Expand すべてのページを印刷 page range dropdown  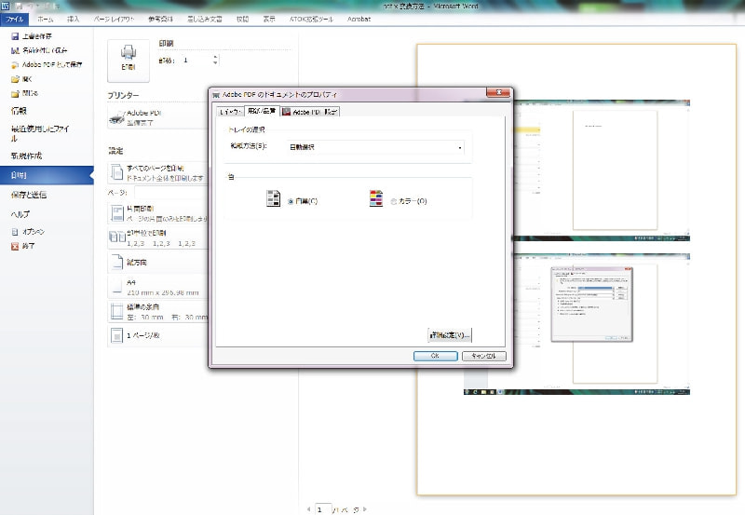(x=157, y=173)
